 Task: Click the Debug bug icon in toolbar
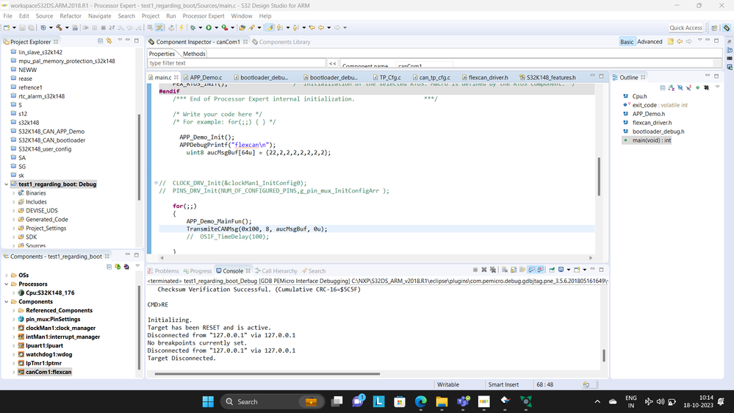193,28
